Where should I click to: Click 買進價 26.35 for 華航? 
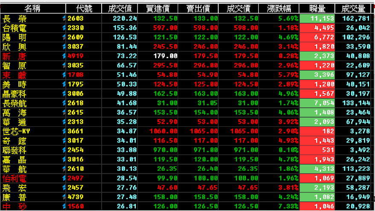[x=167, y=169]
